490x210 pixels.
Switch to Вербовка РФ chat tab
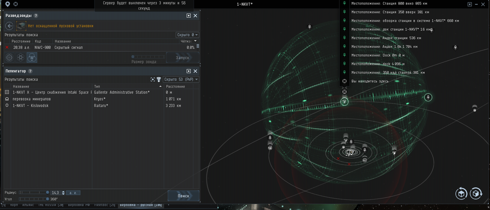(x=80, y=205)
